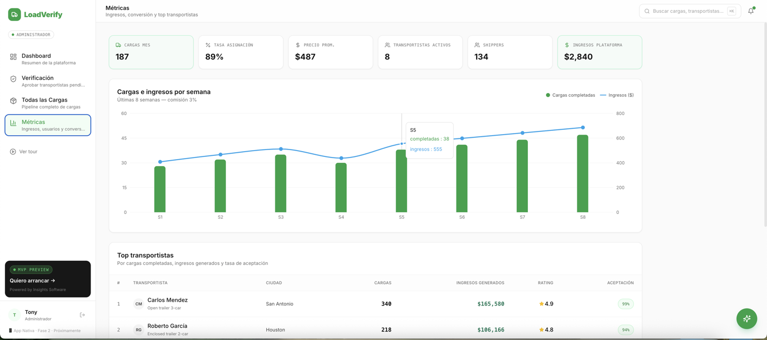Screen dimensions: 767x340
Task: Open Todas las Cargas in sidebar
Action: [48, 103]
